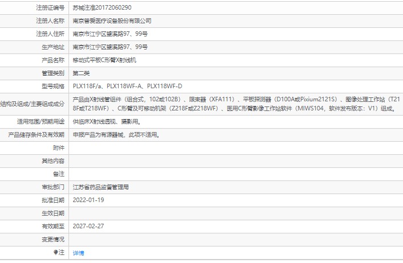The height and width of the screenshot is (263, 403).
Task: Click the 型号规格 label
Action: click(53, 87)
